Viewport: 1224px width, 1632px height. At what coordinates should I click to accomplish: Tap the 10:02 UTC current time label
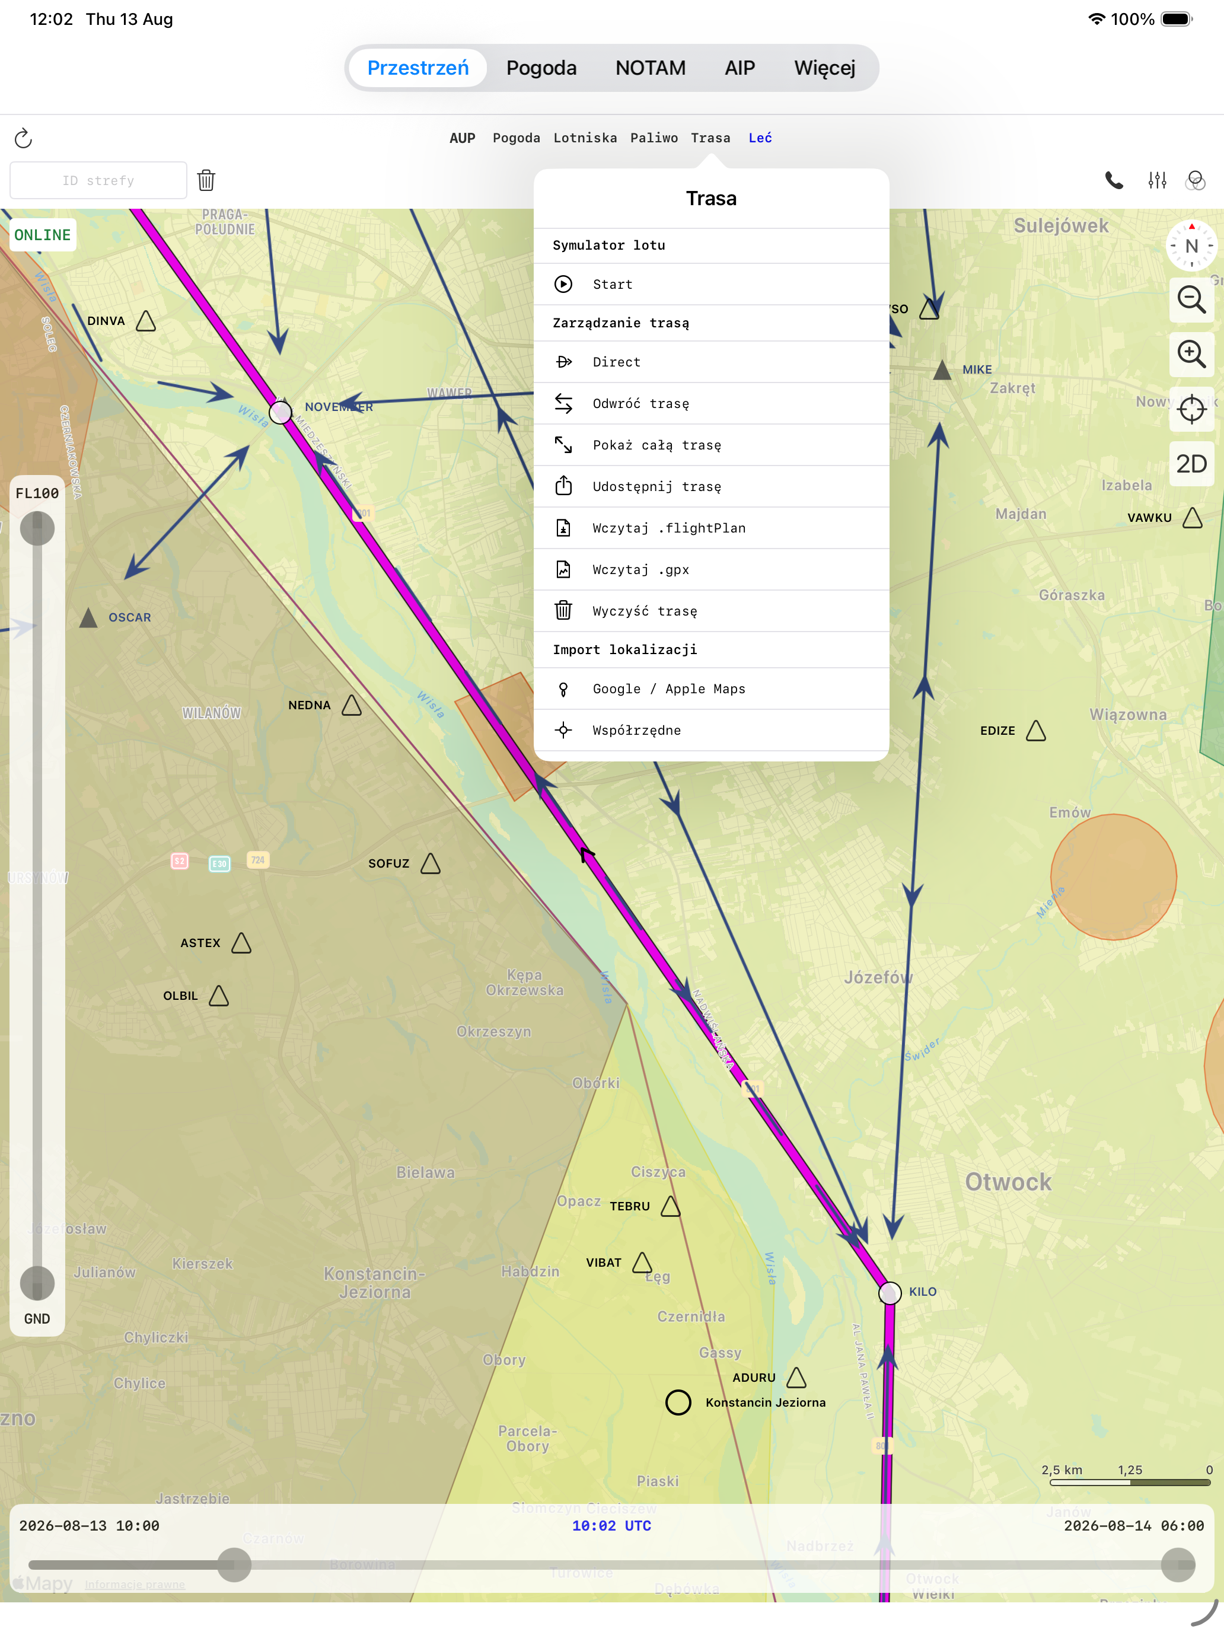coord(611,1526)
